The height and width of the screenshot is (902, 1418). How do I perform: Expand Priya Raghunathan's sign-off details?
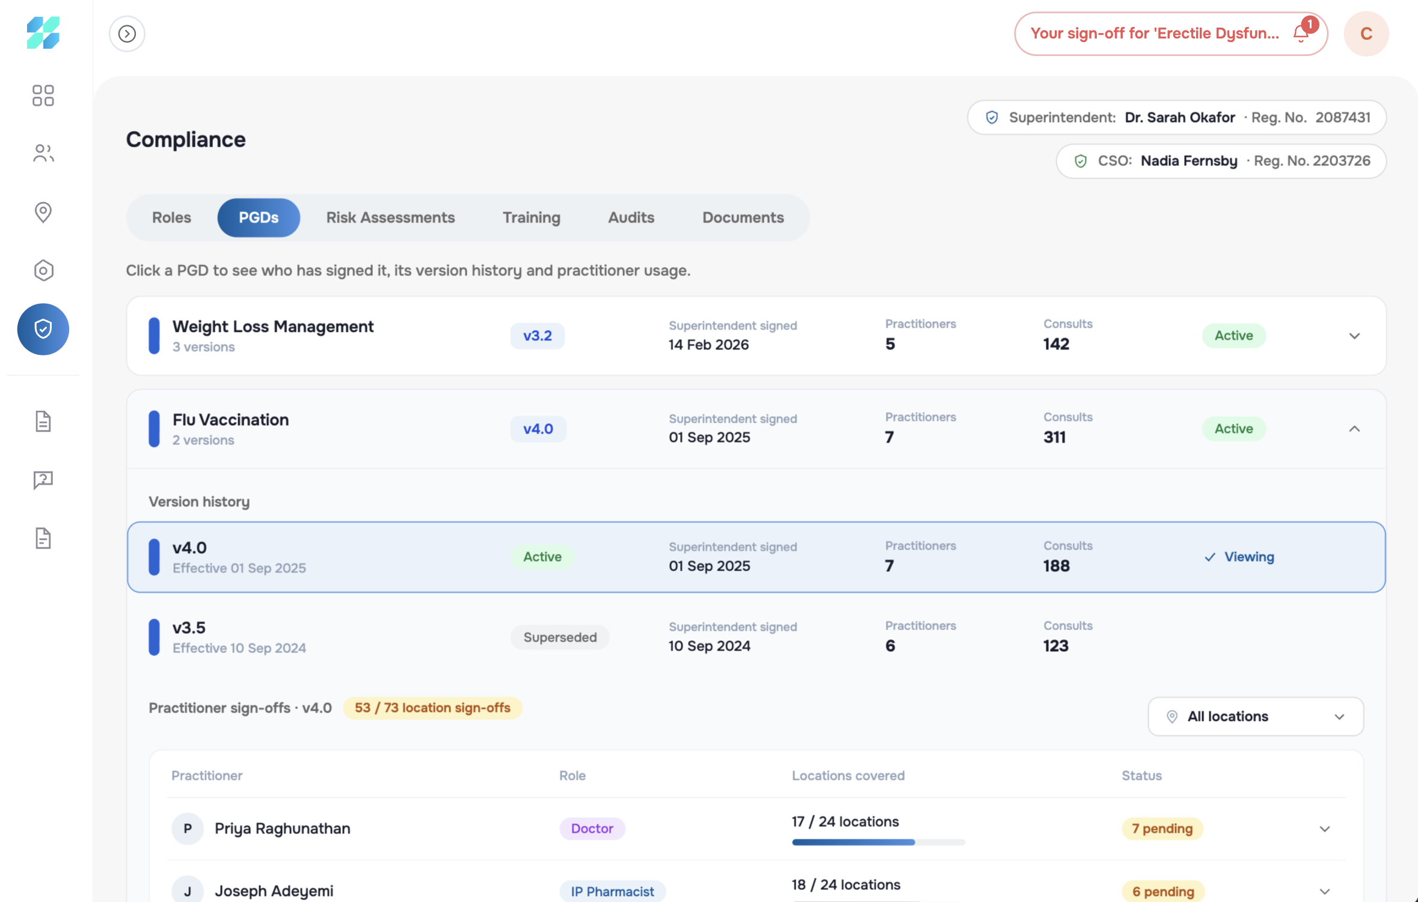tap(1324, 829)
